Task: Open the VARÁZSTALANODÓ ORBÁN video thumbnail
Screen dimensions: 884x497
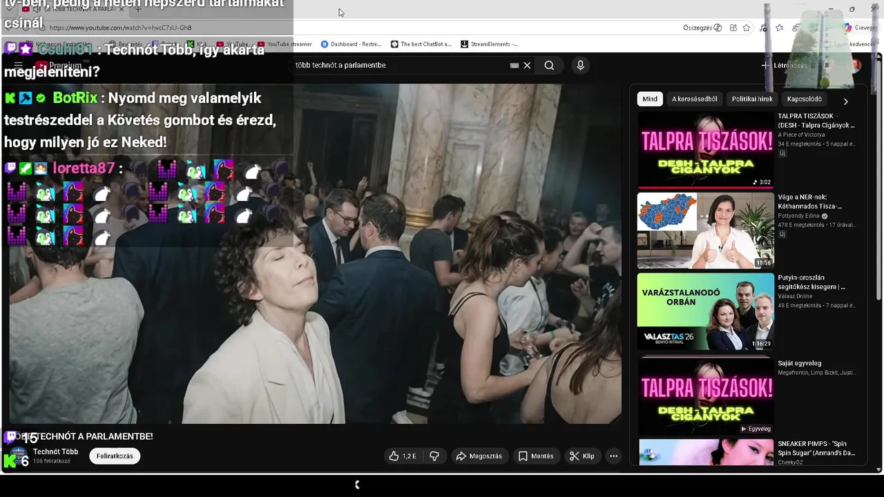Action: [705, 311]
